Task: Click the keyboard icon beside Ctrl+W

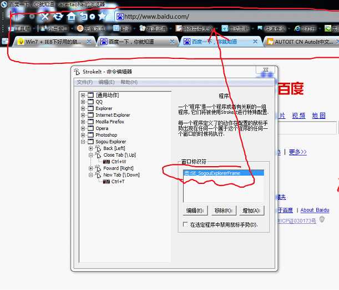Action: coord(107,162)
